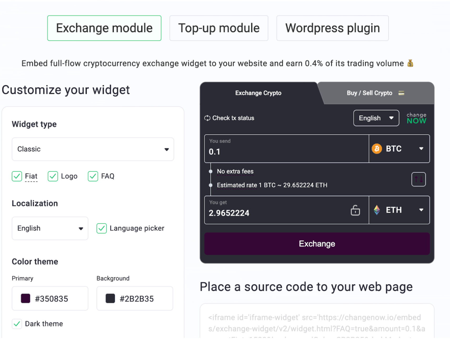This screenshot has width=450, height=339.
Task: Click the Exchange button
Action: [x=317, y=244]
